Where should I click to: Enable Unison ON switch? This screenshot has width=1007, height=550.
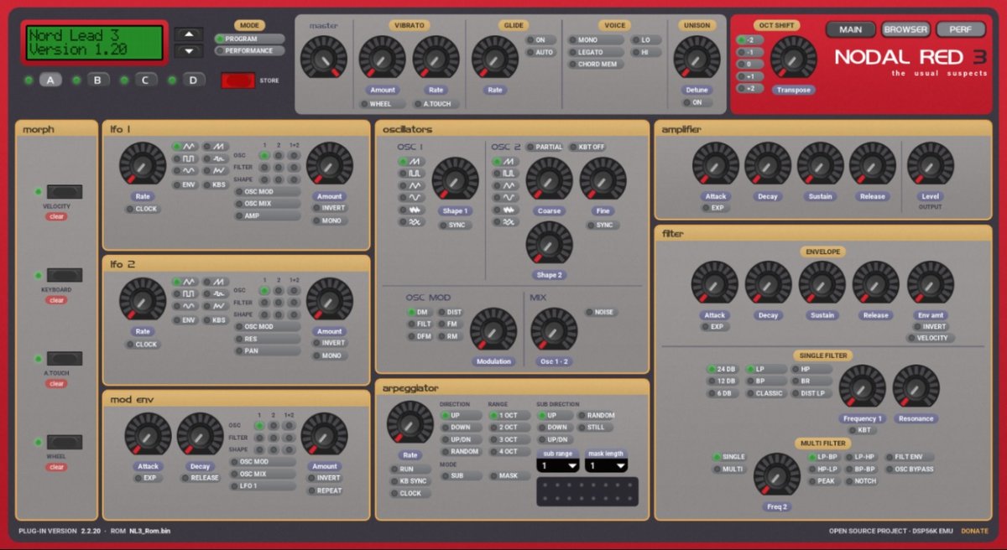click(697, 103)
